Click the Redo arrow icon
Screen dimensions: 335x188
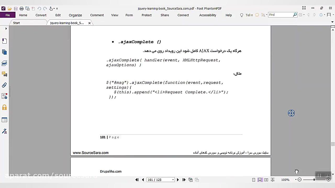(45, 9)
